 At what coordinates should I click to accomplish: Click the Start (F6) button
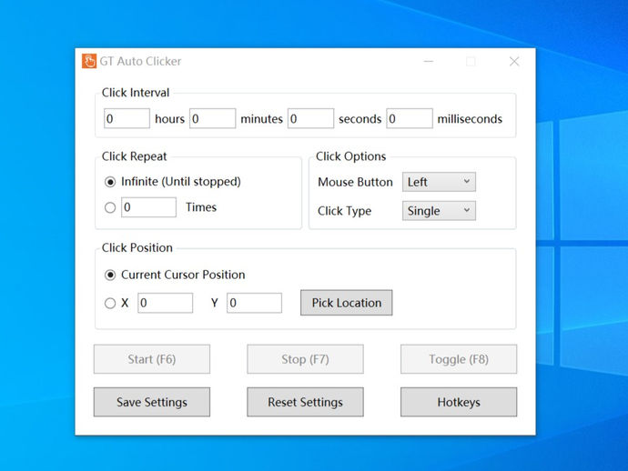click(152, 359)
